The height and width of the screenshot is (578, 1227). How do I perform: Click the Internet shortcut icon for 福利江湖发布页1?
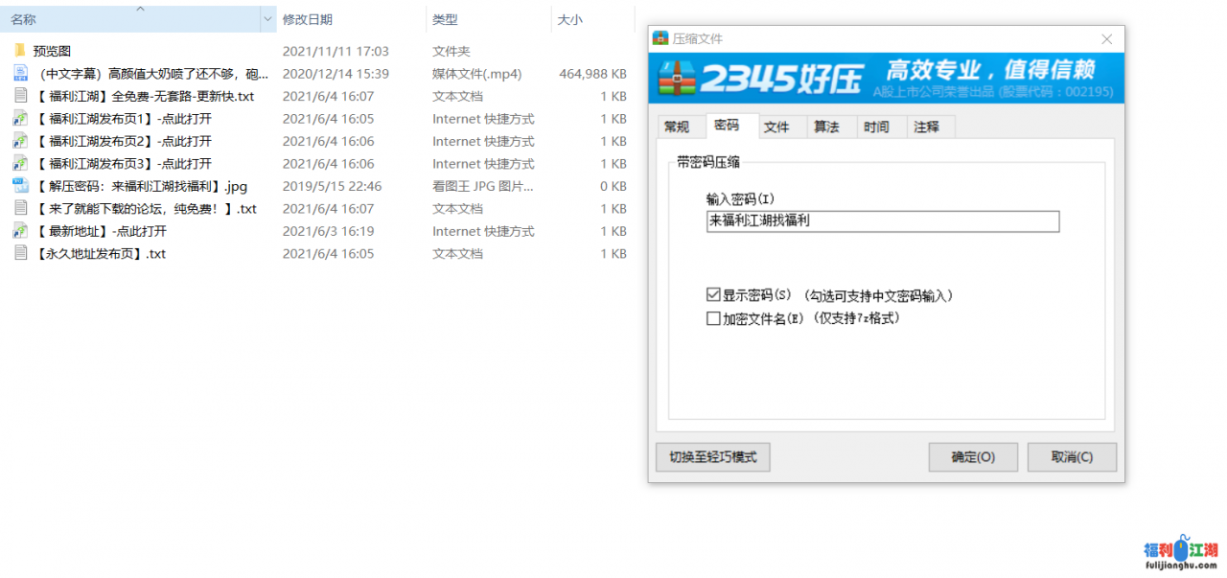click(19, 118)
